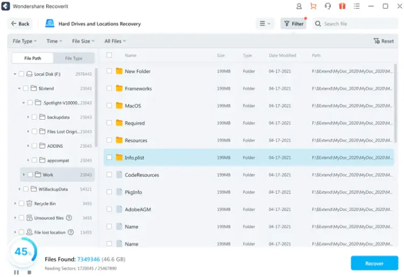Click the Back button
404x277 pixels.
click(20, 24)
